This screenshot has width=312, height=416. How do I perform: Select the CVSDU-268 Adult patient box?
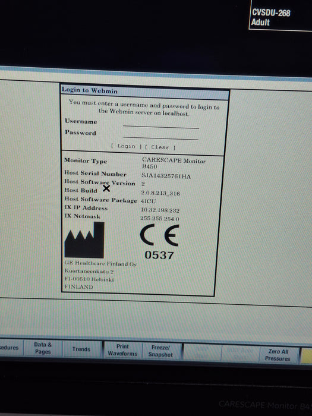point(280,15)
